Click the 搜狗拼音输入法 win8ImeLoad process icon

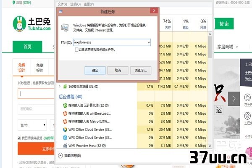[65, 113]
